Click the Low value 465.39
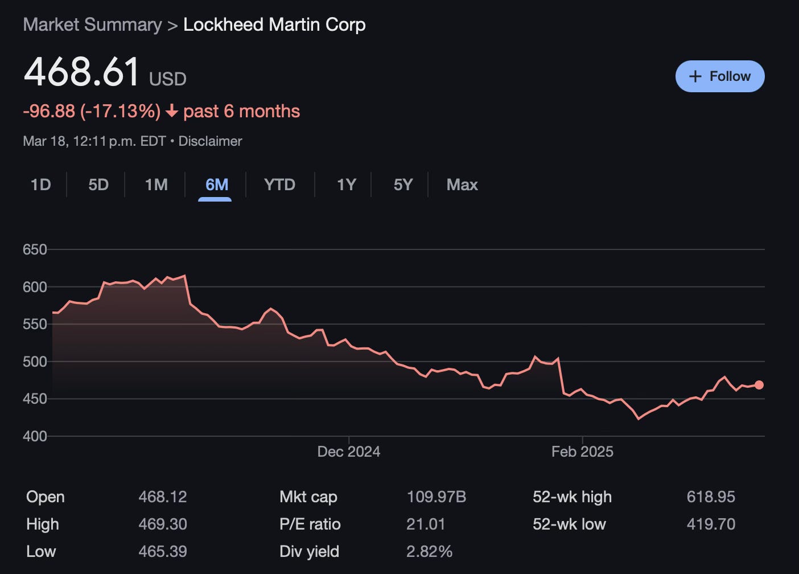Viewport: 799px width, 574px height. point(163,551)
